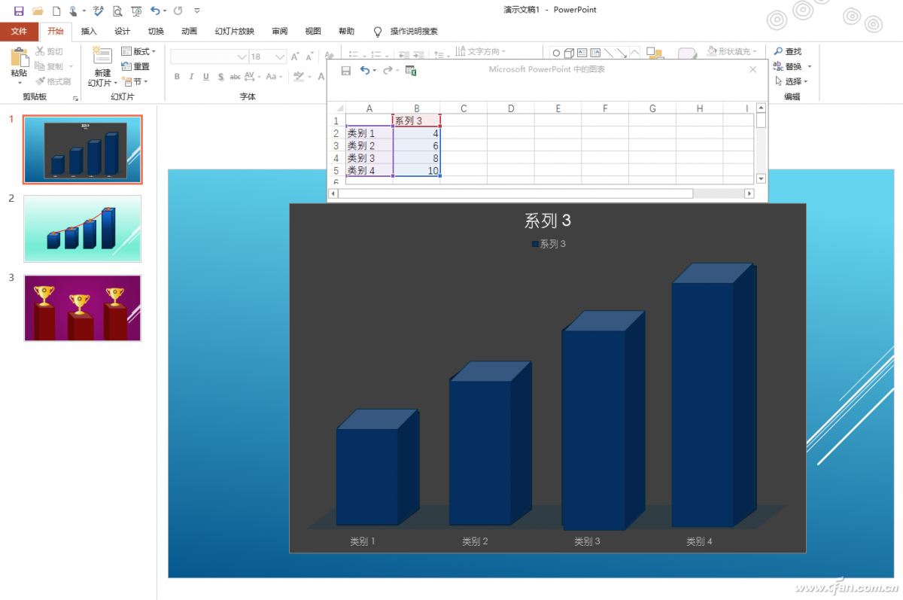
Task: Switch to the 动画 ribbon tab
Action: click(x=189, y=32)
